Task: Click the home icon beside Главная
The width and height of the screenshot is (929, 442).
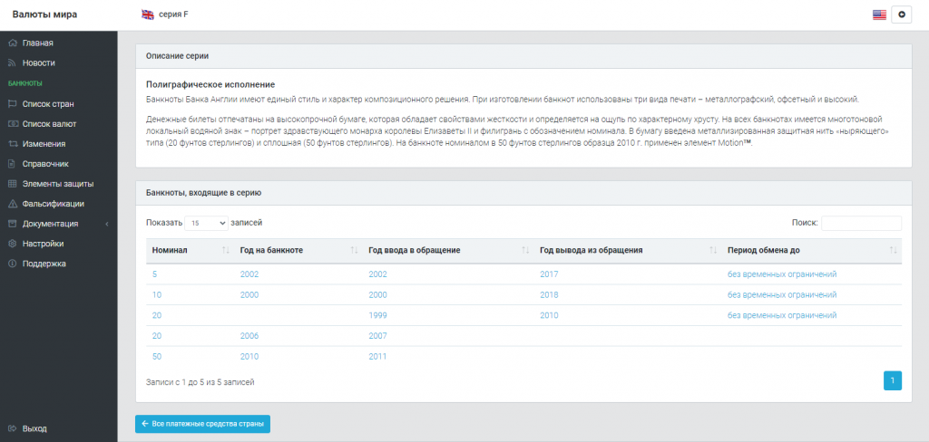Action: point(12,43)
